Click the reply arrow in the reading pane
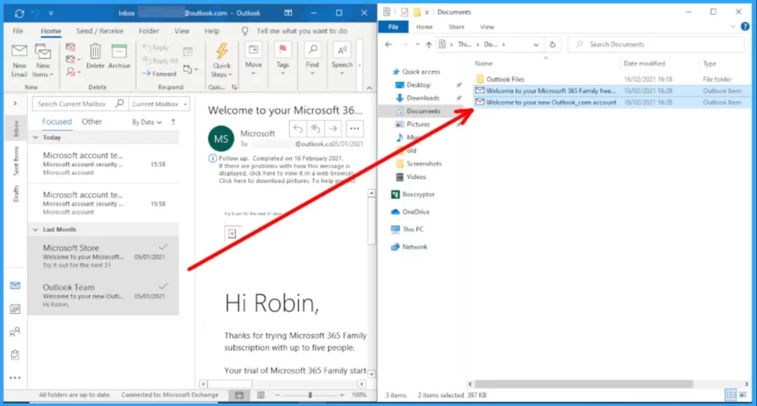 tap(298, 128)
